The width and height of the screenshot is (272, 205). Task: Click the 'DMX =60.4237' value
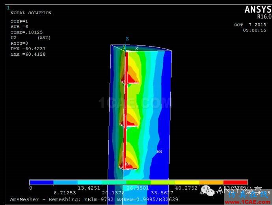[x=28, y=49]
